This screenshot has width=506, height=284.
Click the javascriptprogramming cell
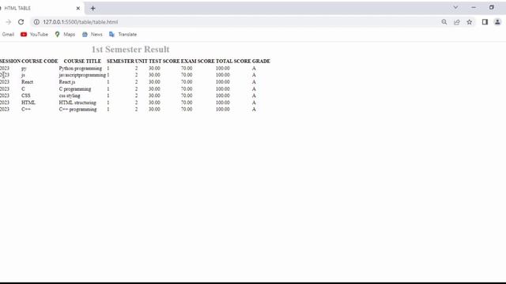pos(82,75)
